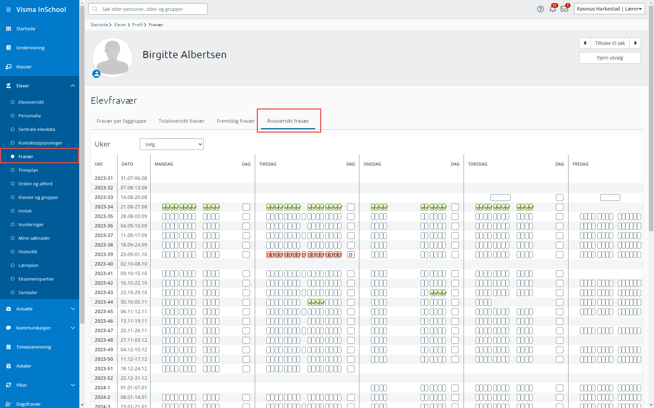Open the Rasmus Harkestad user dropdown
Image resolution: width=654 pixels, height=408 pixels.
[609, 9]
